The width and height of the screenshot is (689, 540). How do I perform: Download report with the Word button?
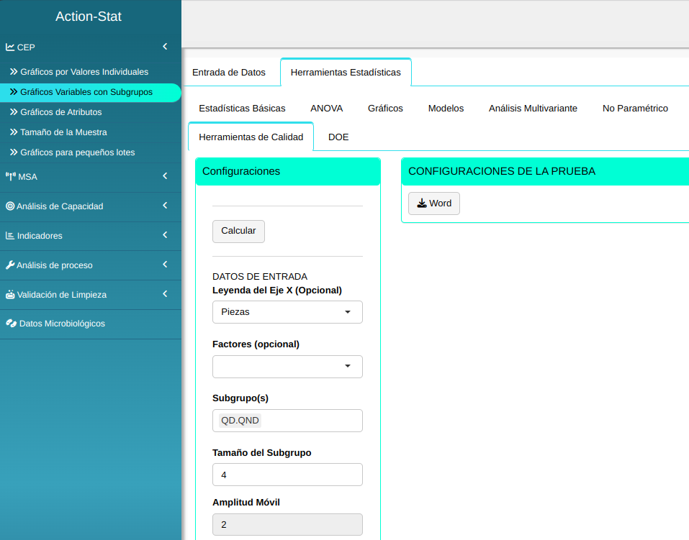click(434, 203)
